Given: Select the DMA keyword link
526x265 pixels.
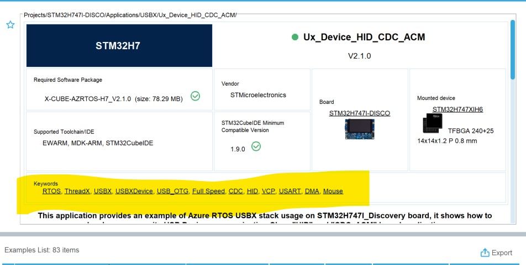Looking at the screenshot, I should [312, 191].
